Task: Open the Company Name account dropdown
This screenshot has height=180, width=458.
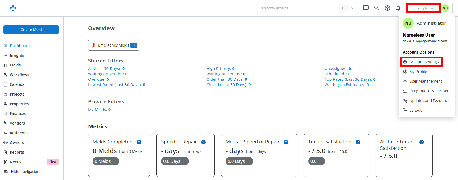Action: [x=423, y=8]
